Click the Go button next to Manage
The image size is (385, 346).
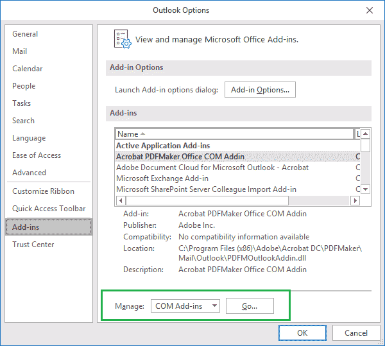[250, 306]
